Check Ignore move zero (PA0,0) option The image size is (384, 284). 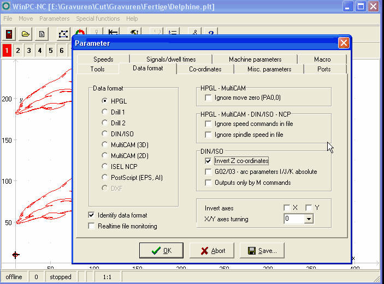pos(208,98)
